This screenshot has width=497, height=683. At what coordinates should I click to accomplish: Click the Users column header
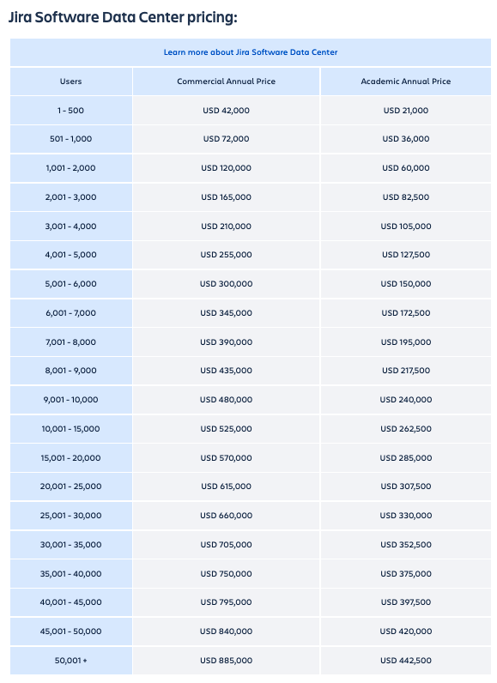click(x=71, y=82)
